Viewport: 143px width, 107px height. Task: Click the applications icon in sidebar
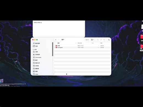(34, 55)
